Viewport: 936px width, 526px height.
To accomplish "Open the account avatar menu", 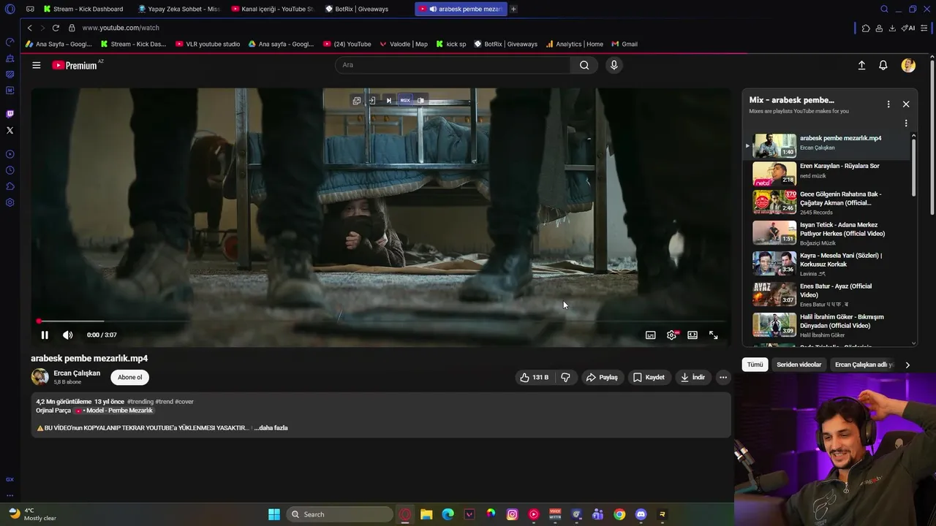I will 908,65.
